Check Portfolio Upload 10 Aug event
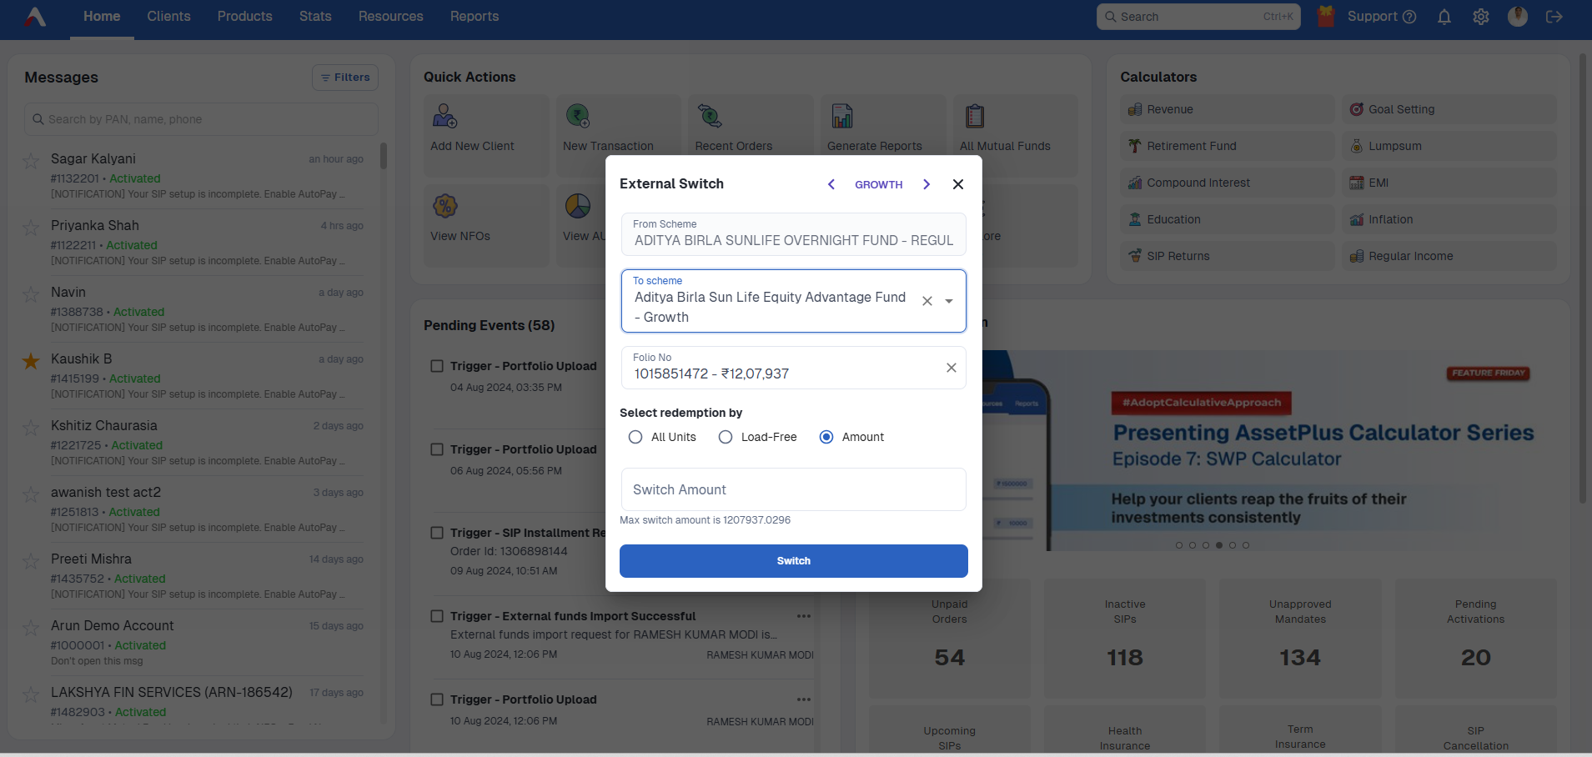Image resolution: width=1592 pixels, height=757 pixels. (437, 699)
